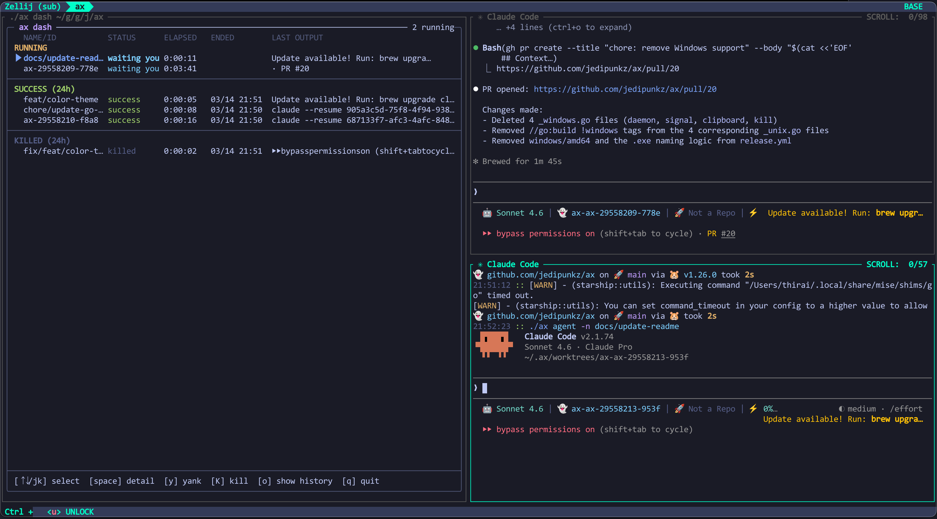Open the PR opened pull/20 GitHub link
The width and height of the screenshot is (937, 519).
pos(624,89)
